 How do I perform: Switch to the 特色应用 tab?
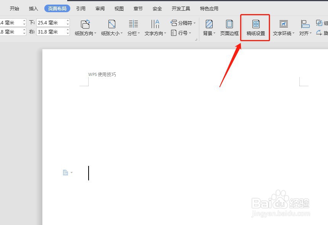[209, 8]
